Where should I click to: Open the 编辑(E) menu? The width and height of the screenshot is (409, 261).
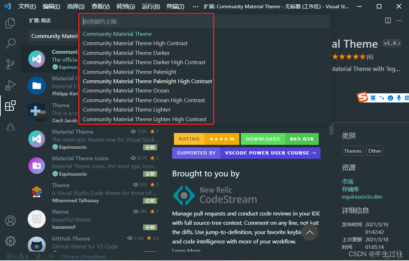tap(51, 6)
